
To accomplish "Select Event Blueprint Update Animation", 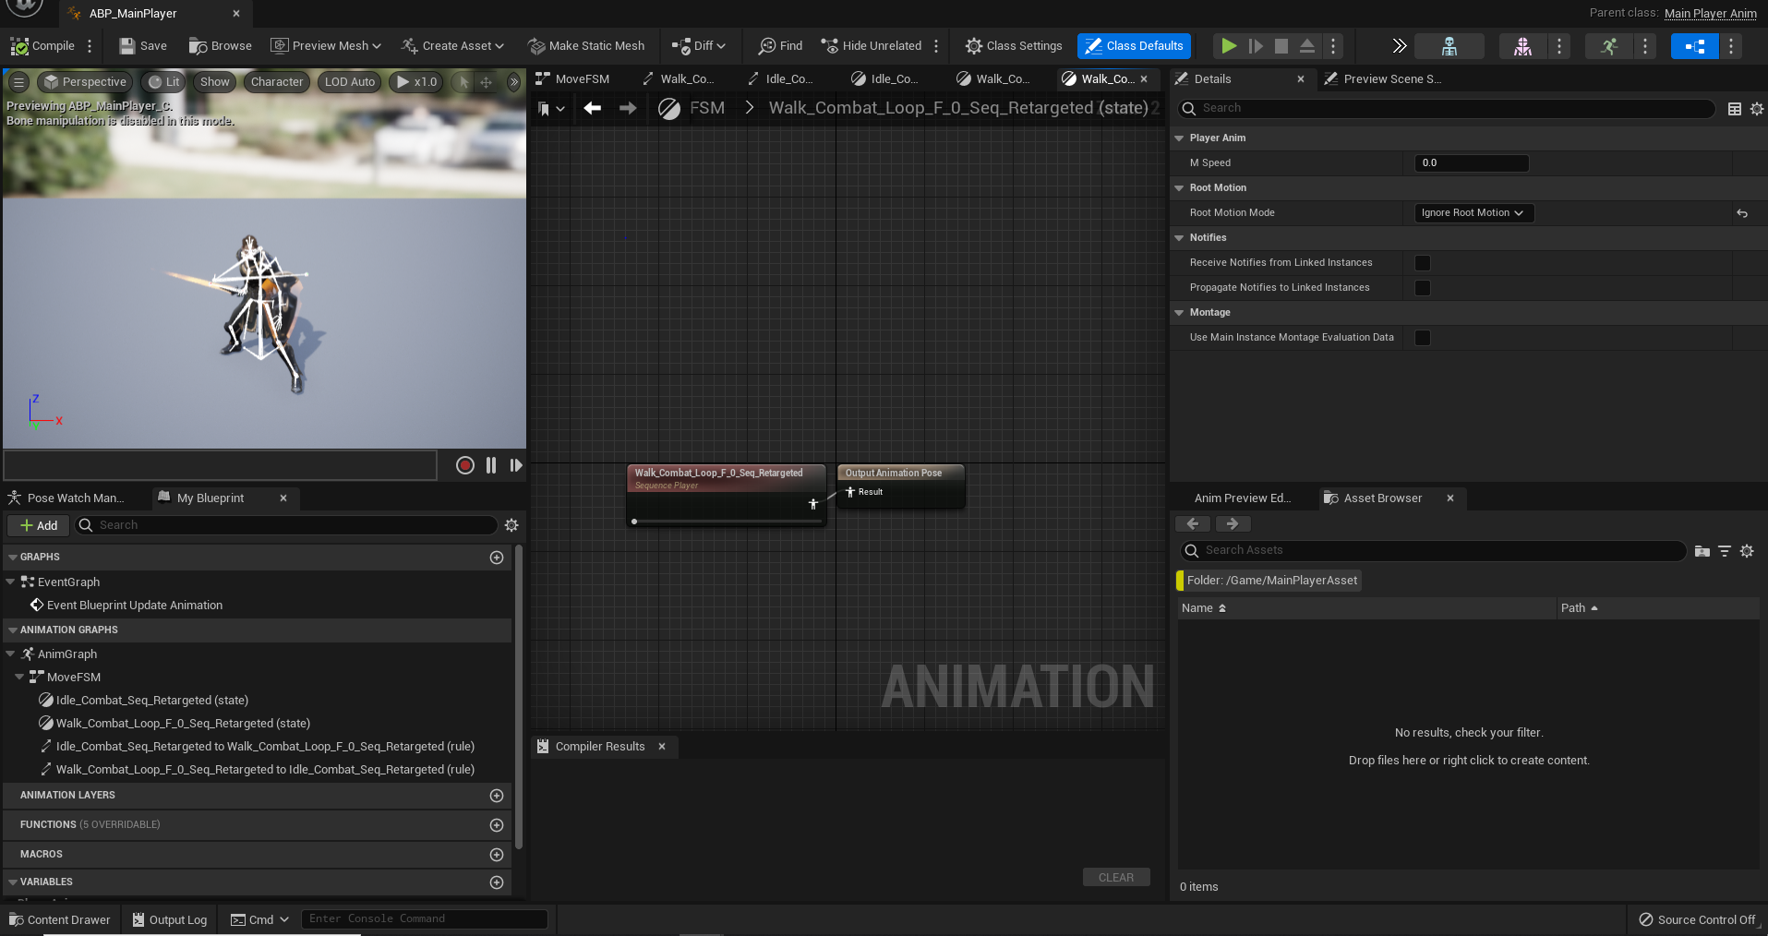I will coord(135,605).
